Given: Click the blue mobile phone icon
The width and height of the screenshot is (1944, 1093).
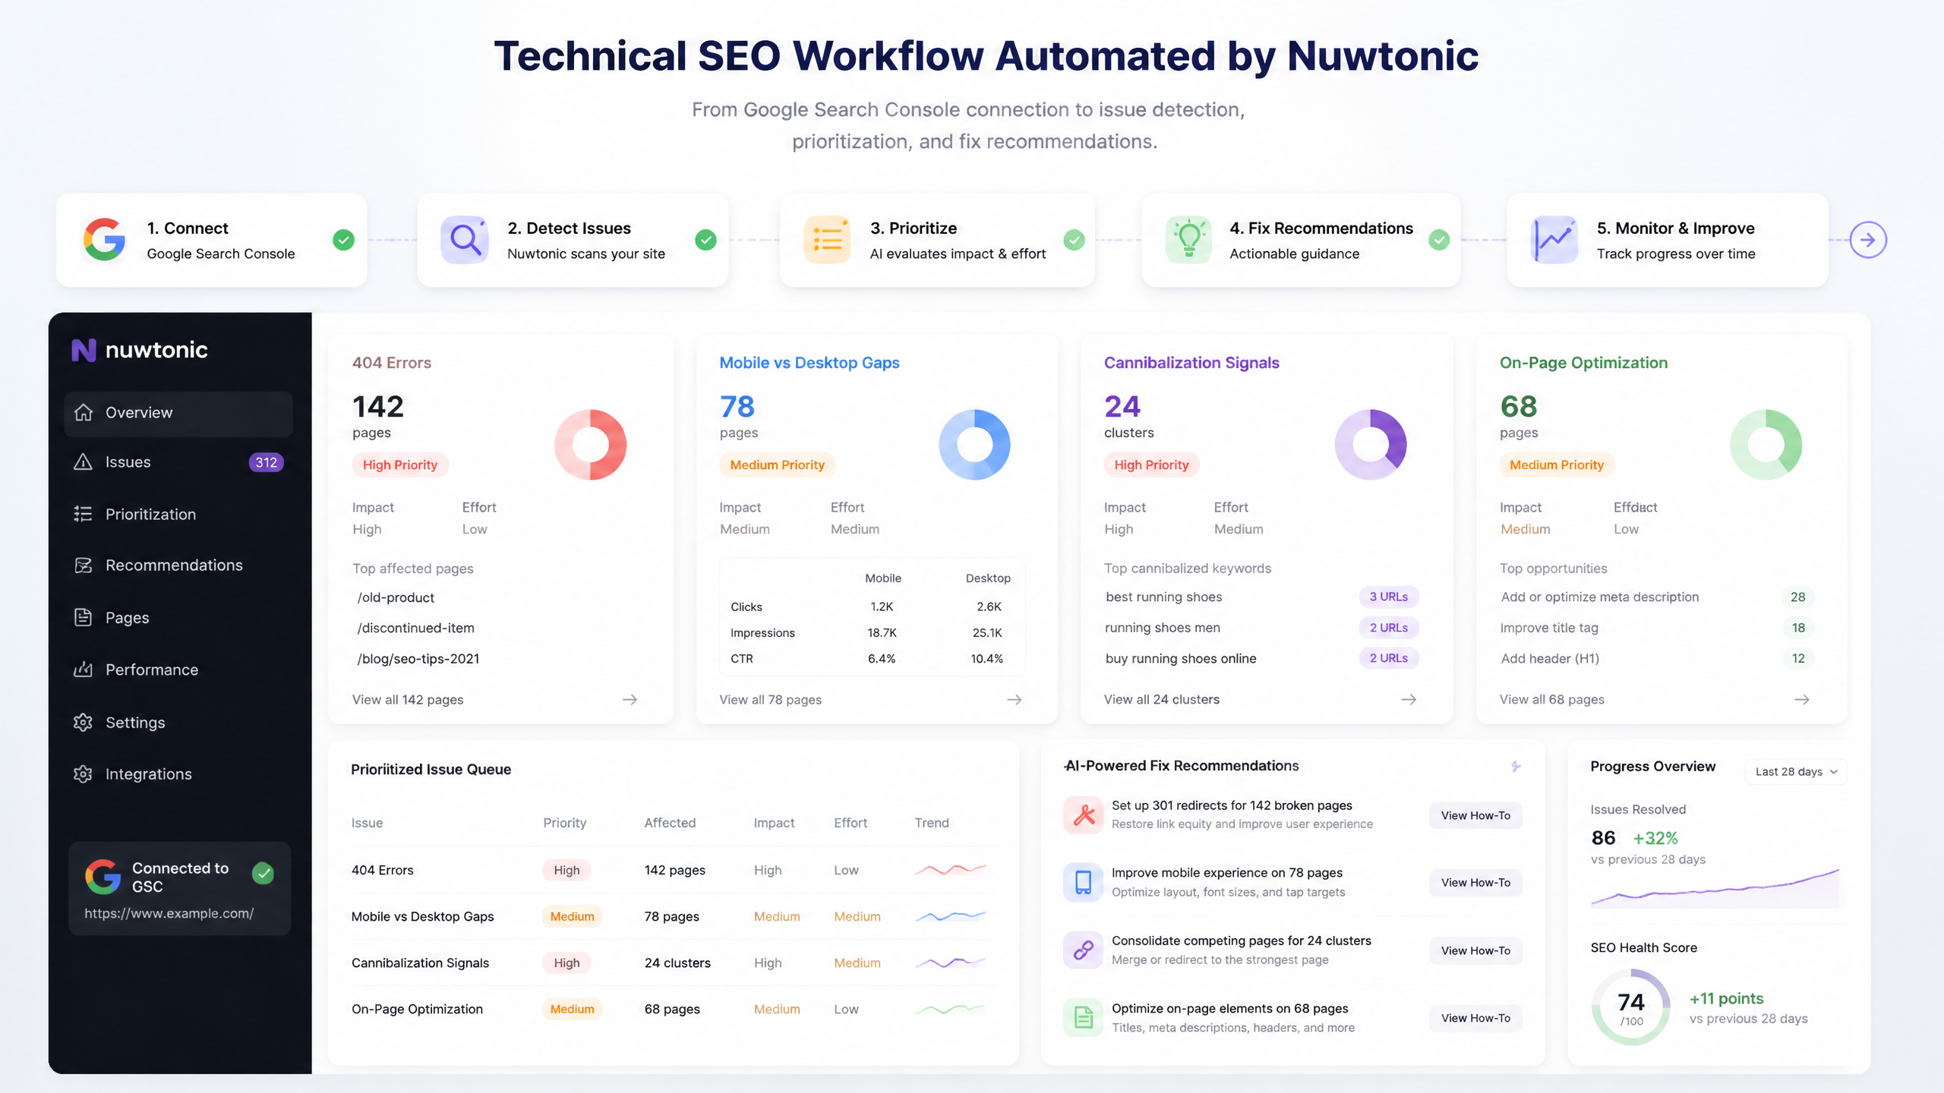Looking at the screenshot, I should [x=1084, y=883].
